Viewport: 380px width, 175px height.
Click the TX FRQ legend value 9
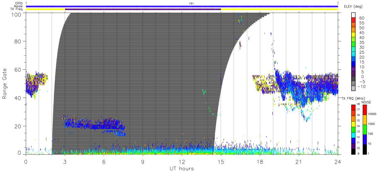(x=359, y=154)
